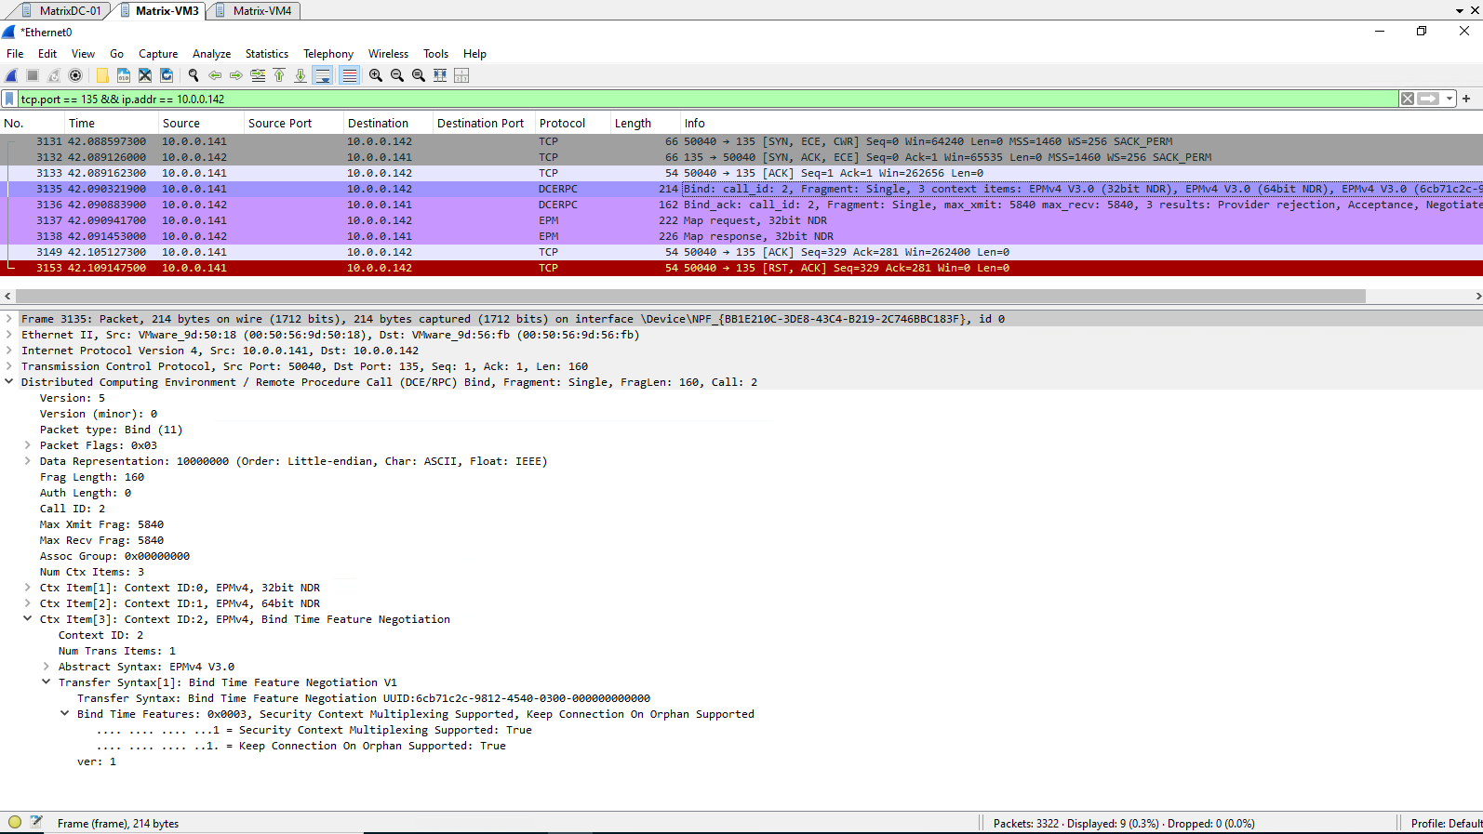Stop the running packet capture
The width and height of the screenshot is (1483, 834).
click(33, 75)
